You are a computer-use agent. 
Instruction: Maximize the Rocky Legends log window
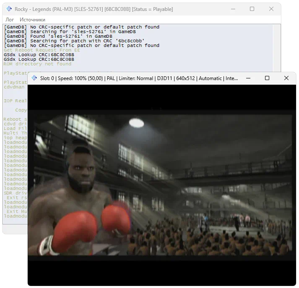coord(252,9)
